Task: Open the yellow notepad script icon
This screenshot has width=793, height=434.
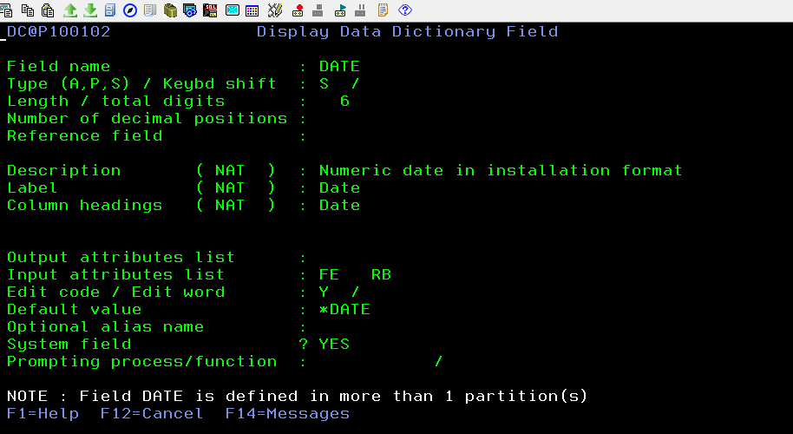Action: (383, 10)
